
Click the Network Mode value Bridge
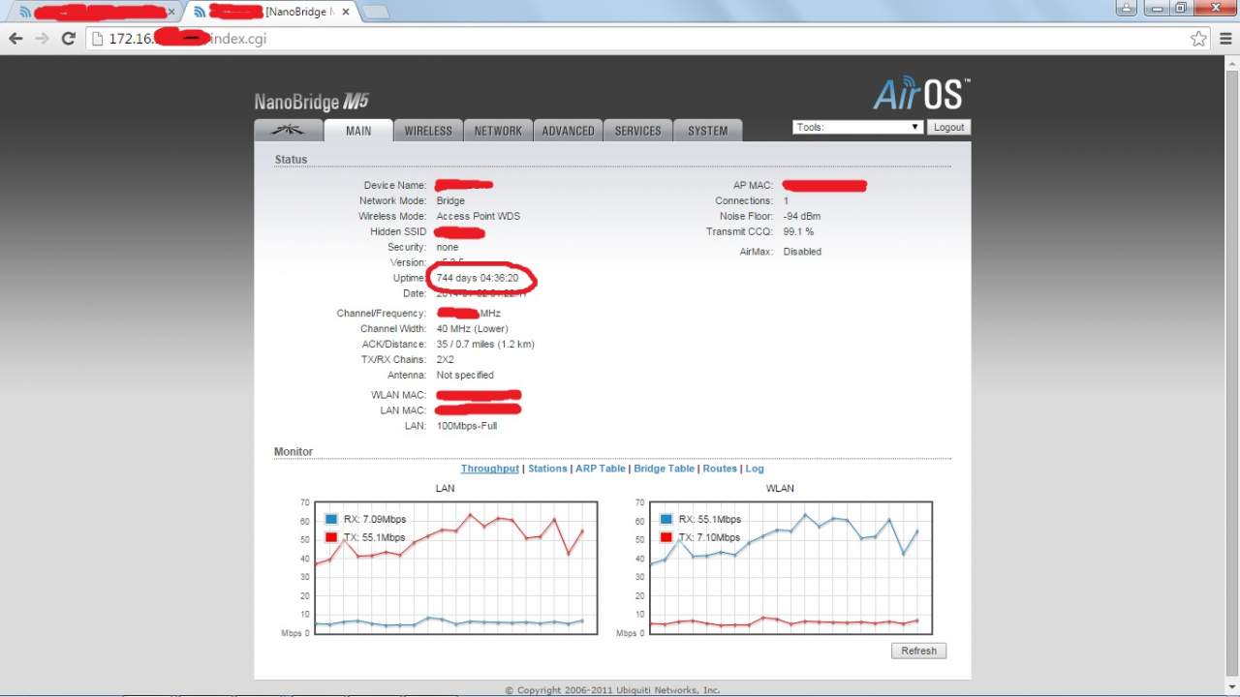click(450, 201)
